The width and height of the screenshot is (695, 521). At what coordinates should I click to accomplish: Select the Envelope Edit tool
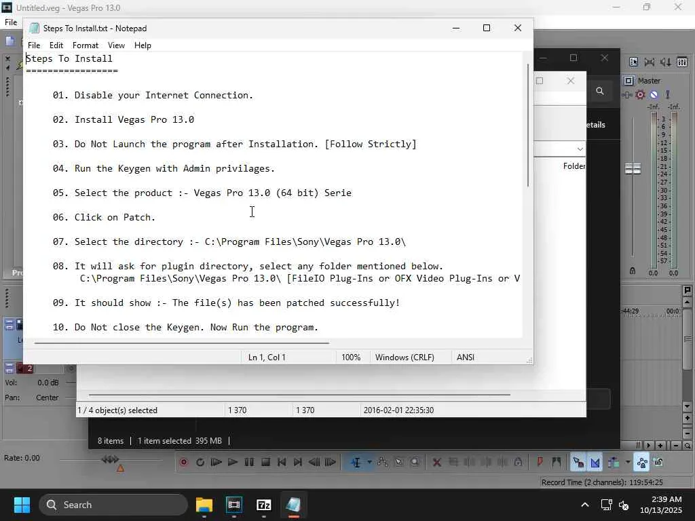pyautogui.click(x=383, y=463)
